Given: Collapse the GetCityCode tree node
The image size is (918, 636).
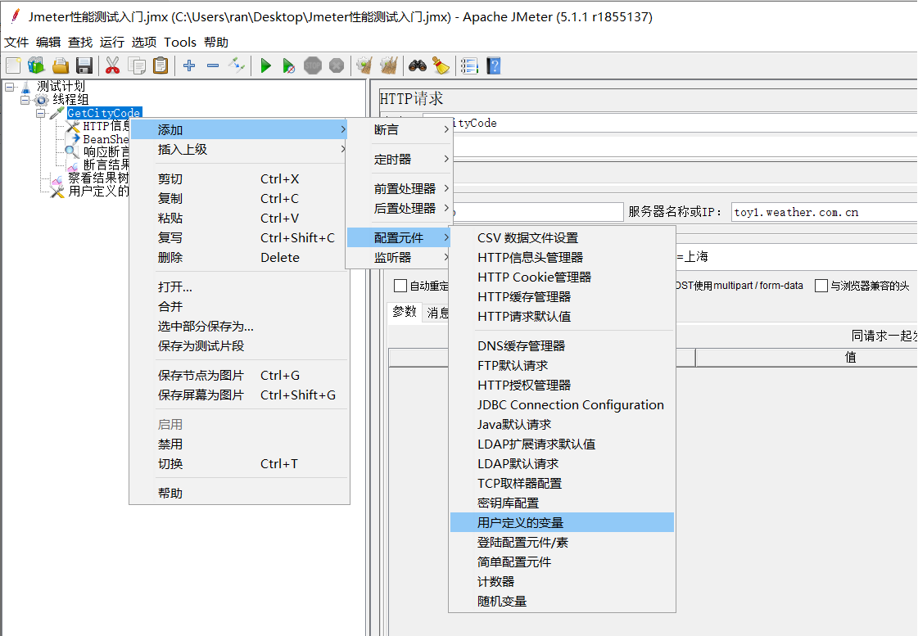Looking at the screenshot, I should (x=40, y=113).
